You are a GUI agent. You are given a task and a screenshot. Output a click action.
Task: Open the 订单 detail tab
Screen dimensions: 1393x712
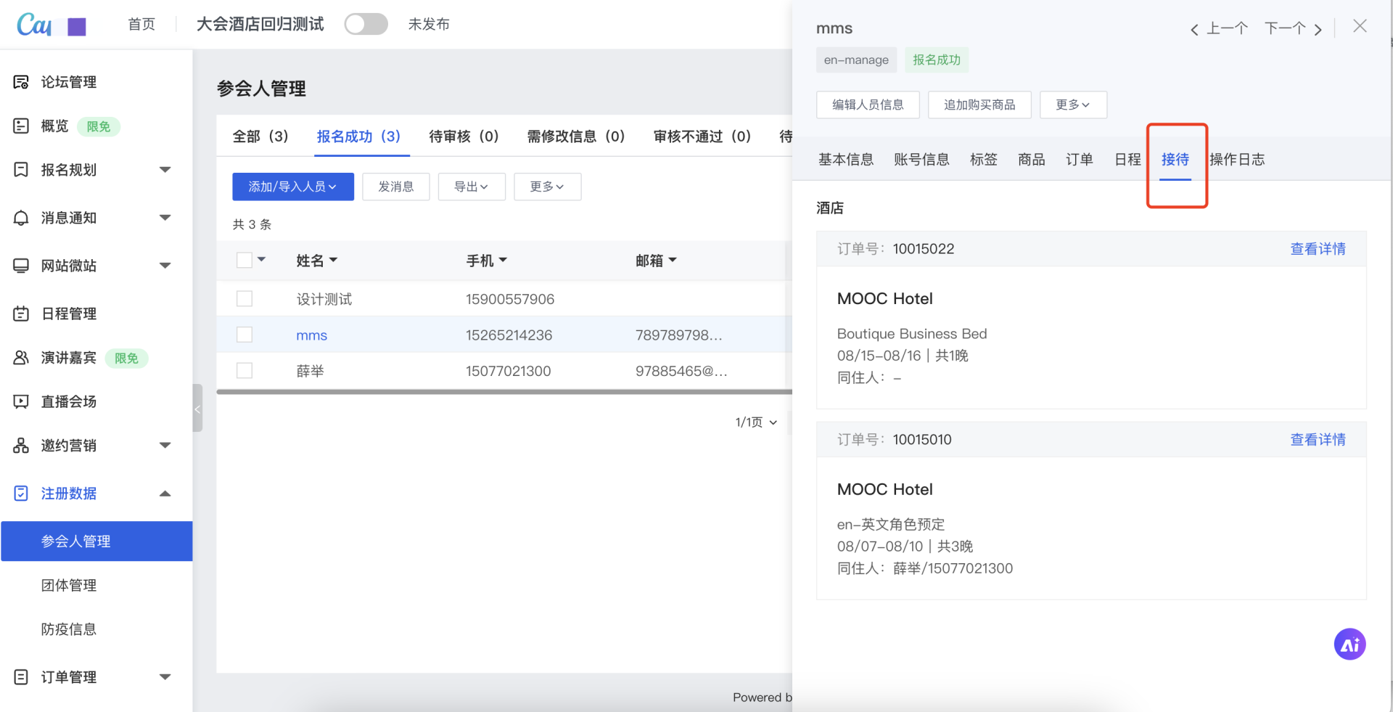1080,160
